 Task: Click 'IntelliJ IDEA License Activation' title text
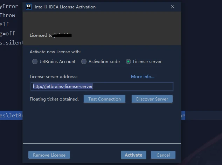[x=65, y=7]
